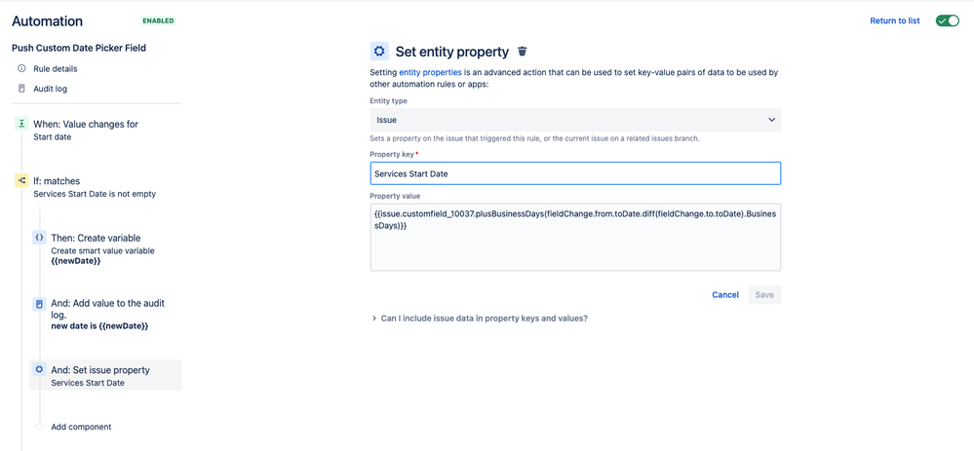Open the Audit log menu item
Viewport: 974px width, 451px height.
(x=51, y=89)
